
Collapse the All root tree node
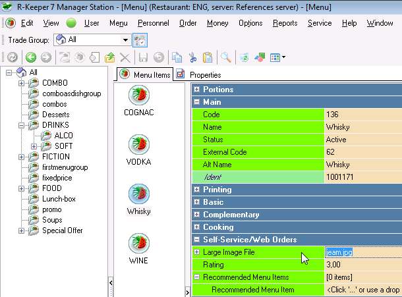(x=9, y=73)
